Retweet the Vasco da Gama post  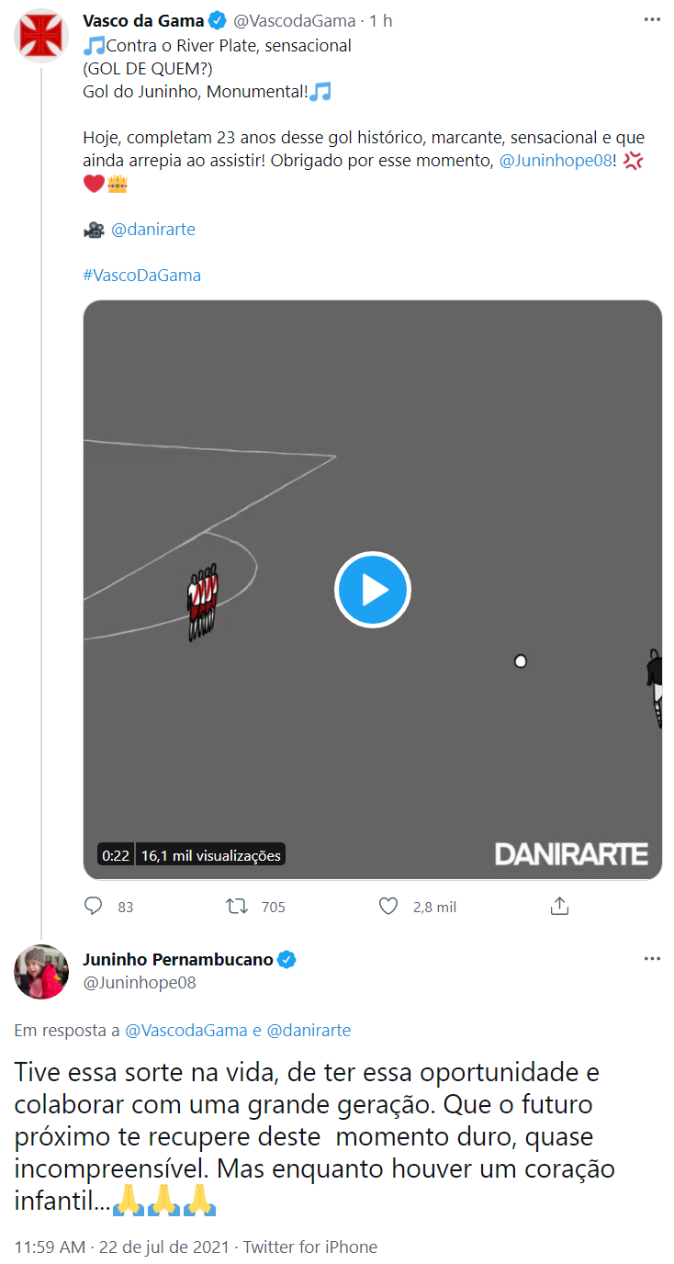pyautogui.click(x=237, y=907)
